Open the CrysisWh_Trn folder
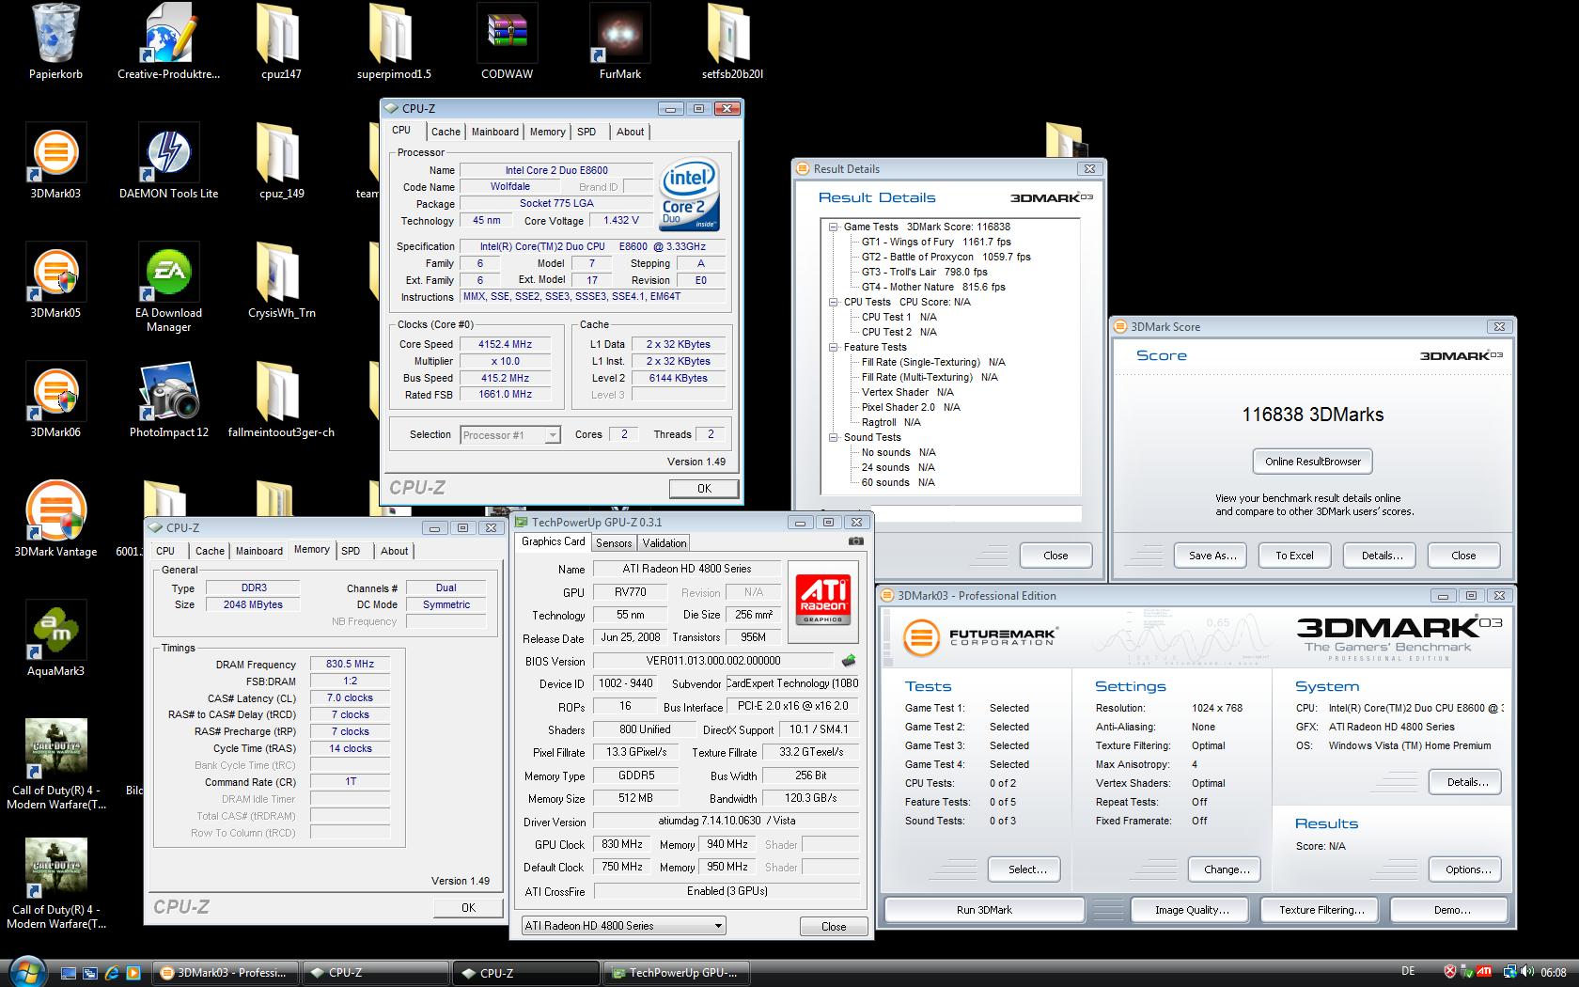 (281, 280)
